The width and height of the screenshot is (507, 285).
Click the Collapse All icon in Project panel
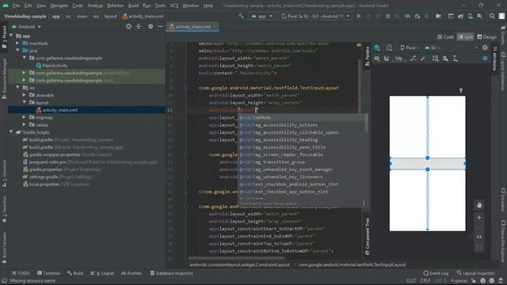(x=139, y=26)
